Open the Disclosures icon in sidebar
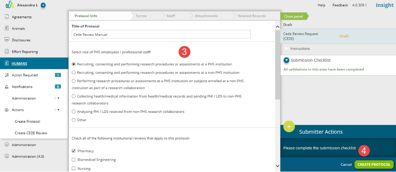The width and height of the screenshot is (396, 172). pos(7,40)
